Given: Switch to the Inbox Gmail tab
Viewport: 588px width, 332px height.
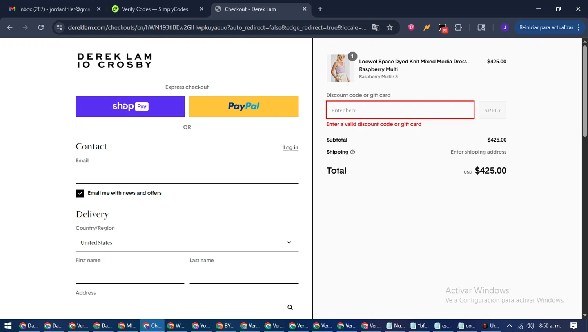Looking at the screenshot, I should [55, 9].
